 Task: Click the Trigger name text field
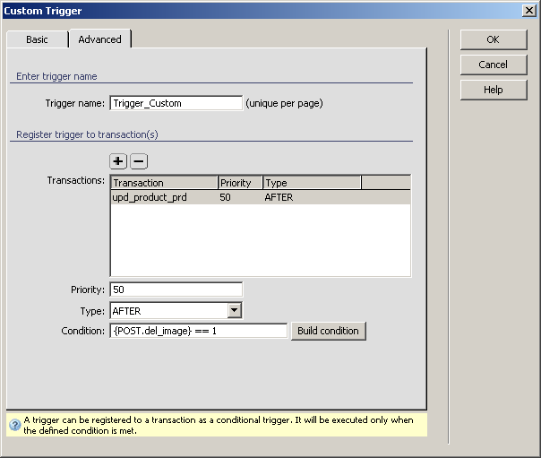176,103
